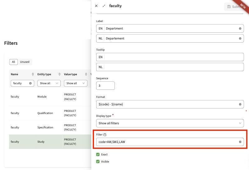Clear the Filter code field
The image size is (249, 170).
[x=240, y=142]
